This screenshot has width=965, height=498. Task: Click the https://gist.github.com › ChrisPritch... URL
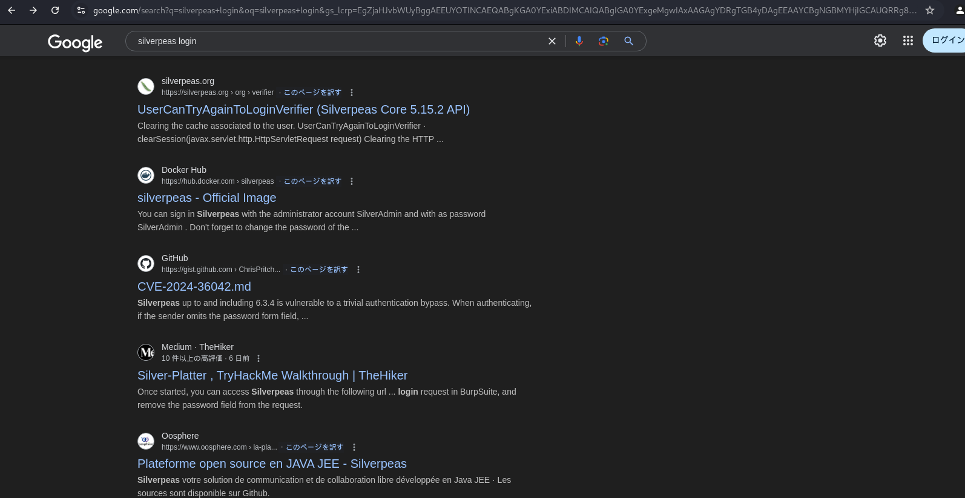221,270
